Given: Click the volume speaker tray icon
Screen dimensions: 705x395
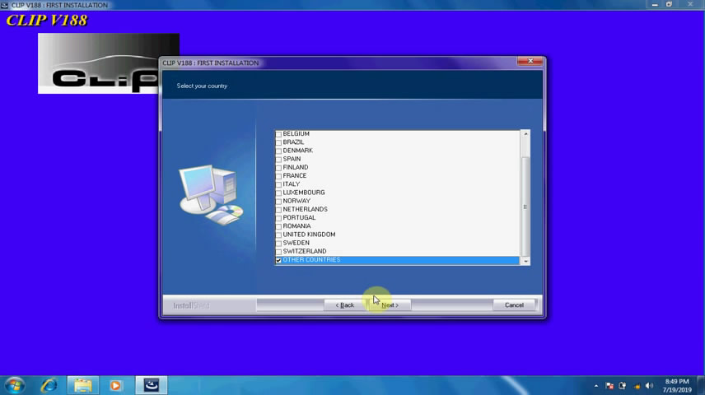Looking at the screenshot, I should [x=649, y=385].
